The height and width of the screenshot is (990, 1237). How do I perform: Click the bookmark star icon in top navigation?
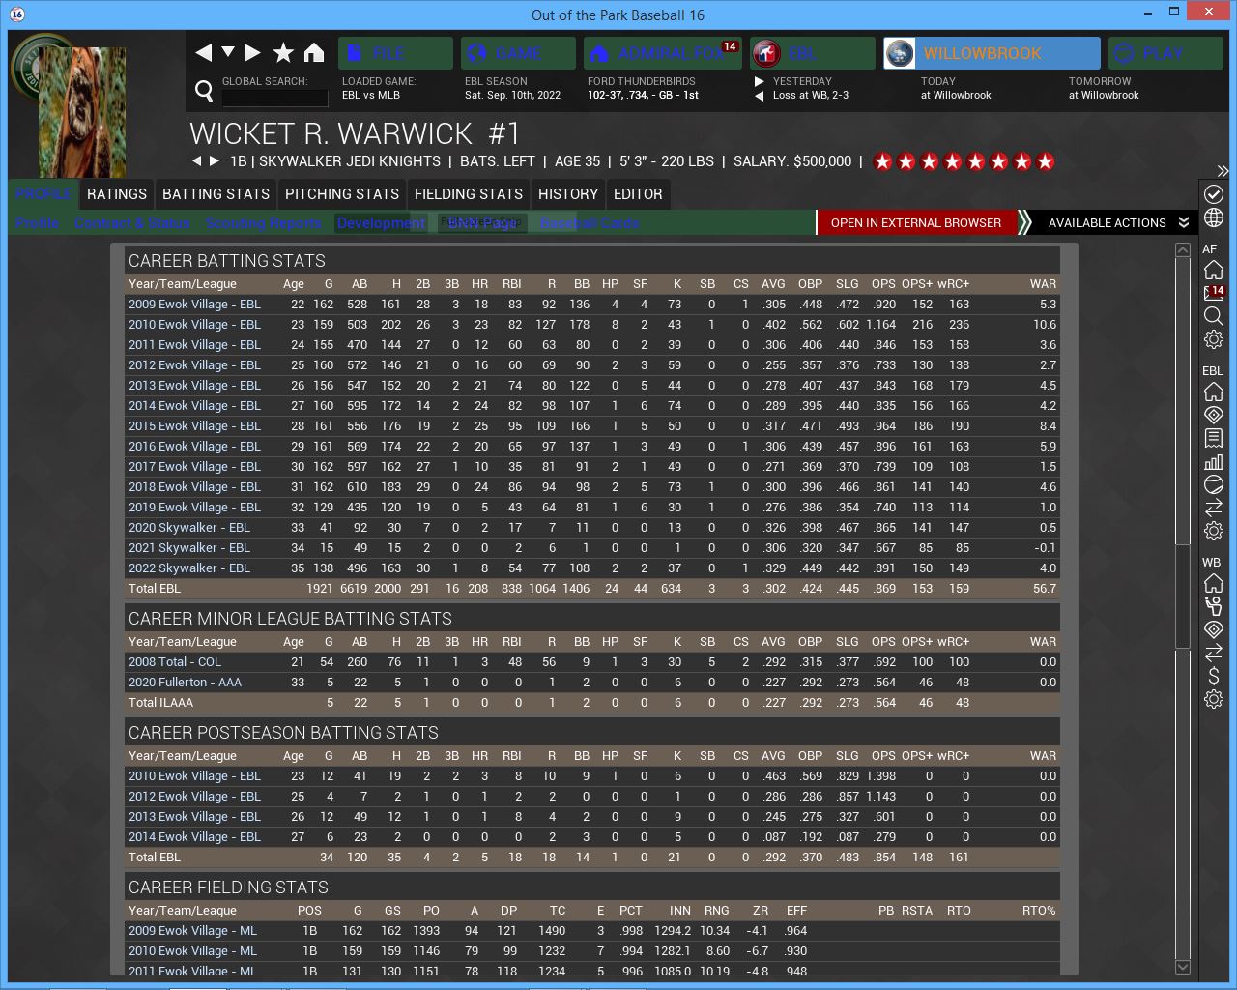(x=283, y=53)
